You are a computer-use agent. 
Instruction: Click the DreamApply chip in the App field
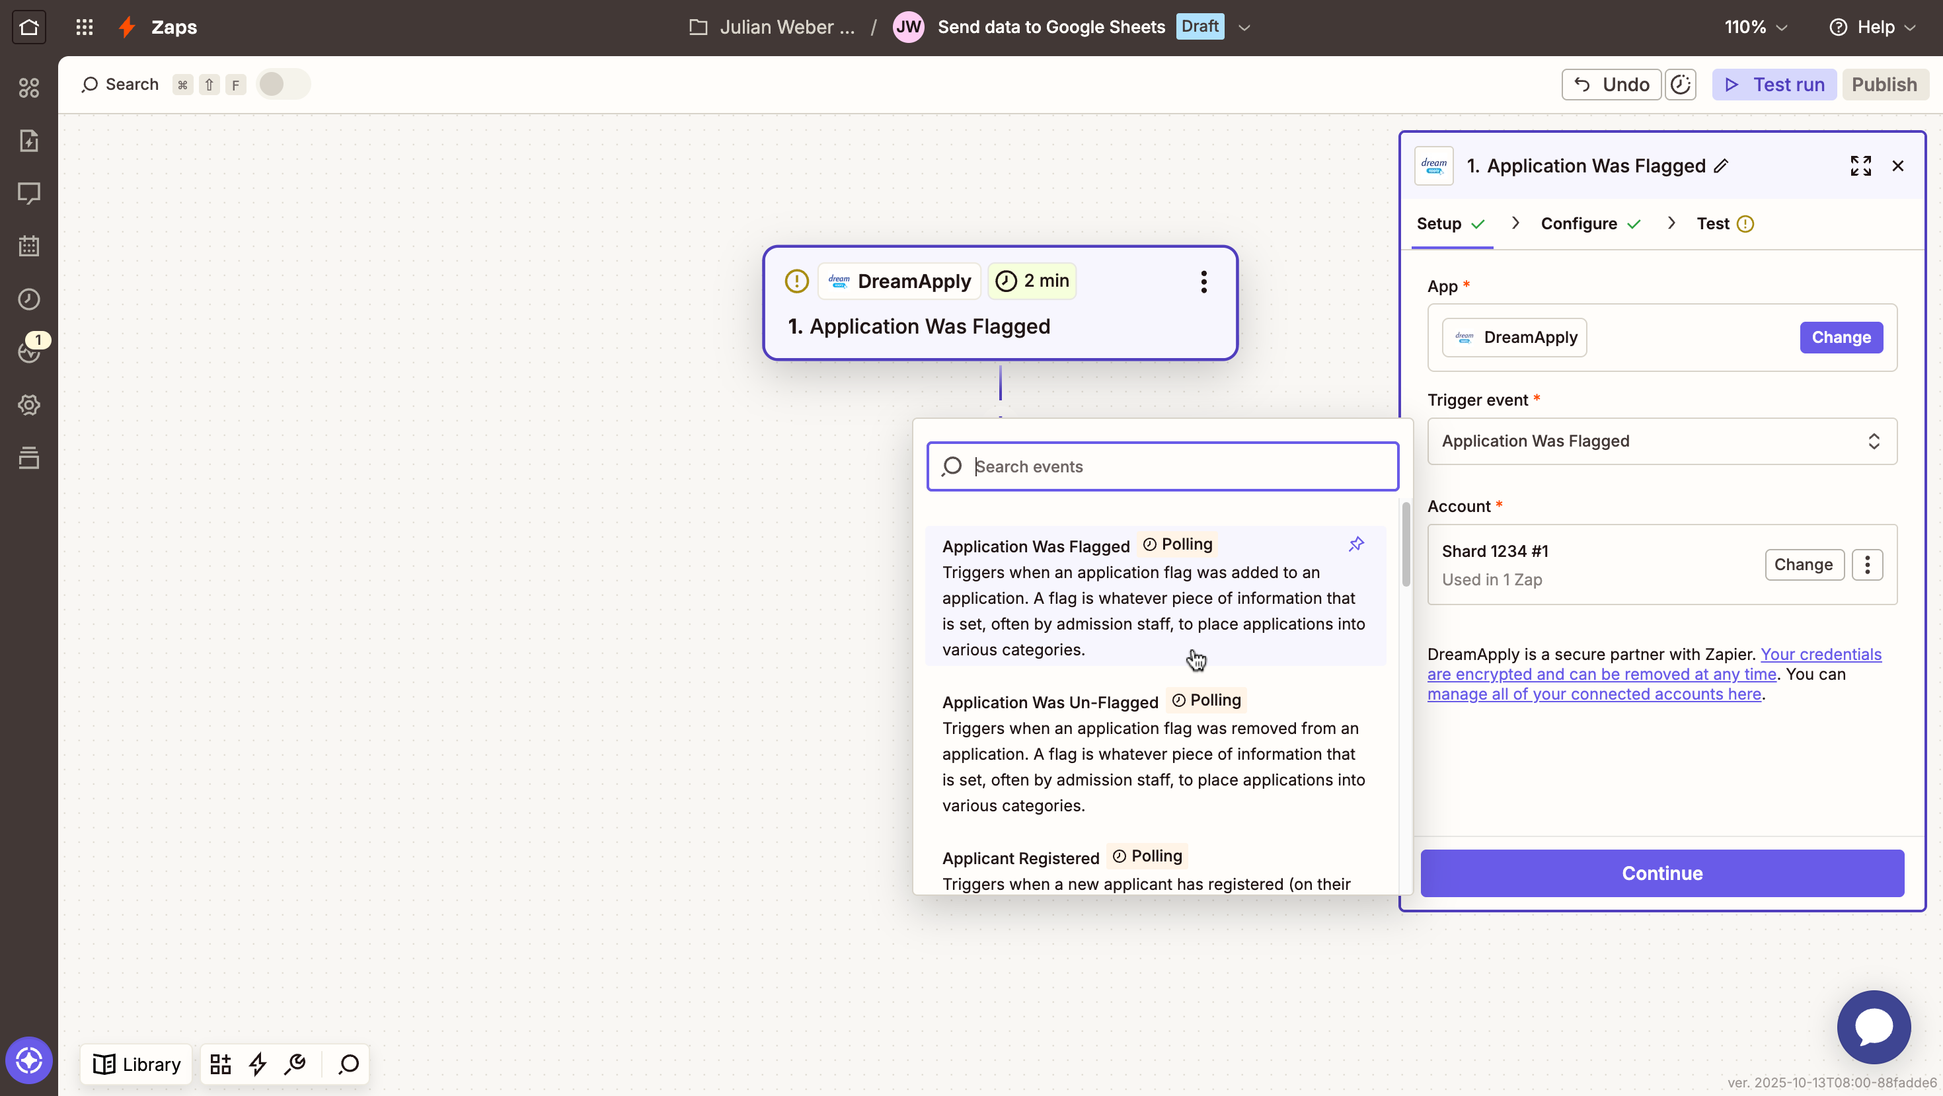click(1515, 337)
